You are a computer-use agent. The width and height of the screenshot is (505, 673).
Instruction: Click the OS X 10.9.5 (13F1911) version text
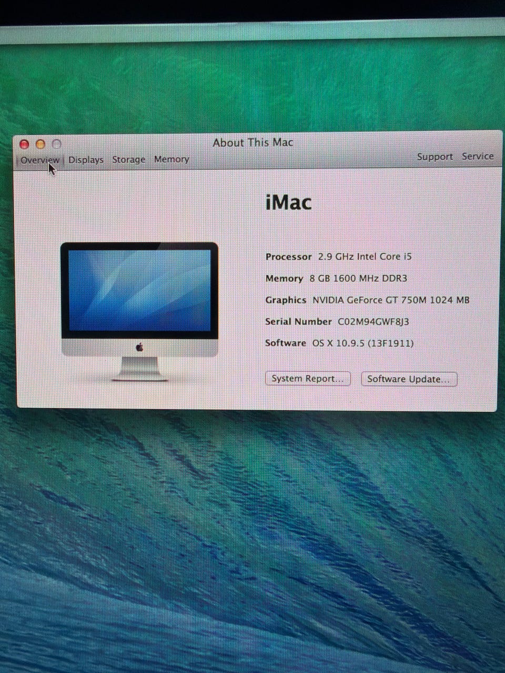coord(363,343)
